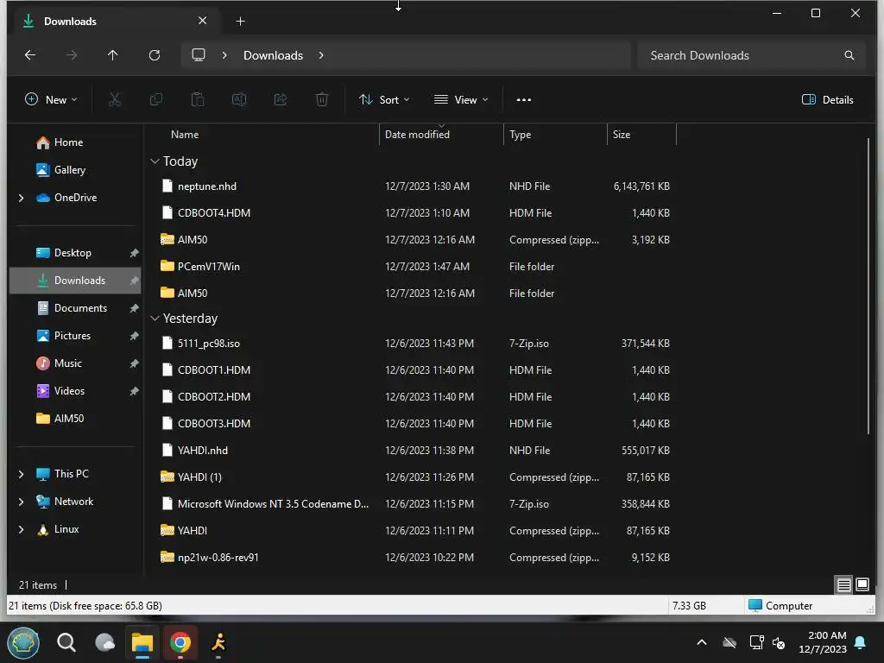Image resolution: width=884 pixels, height=663 pixels.
Task: Open the notification bell
Action: 861,642
